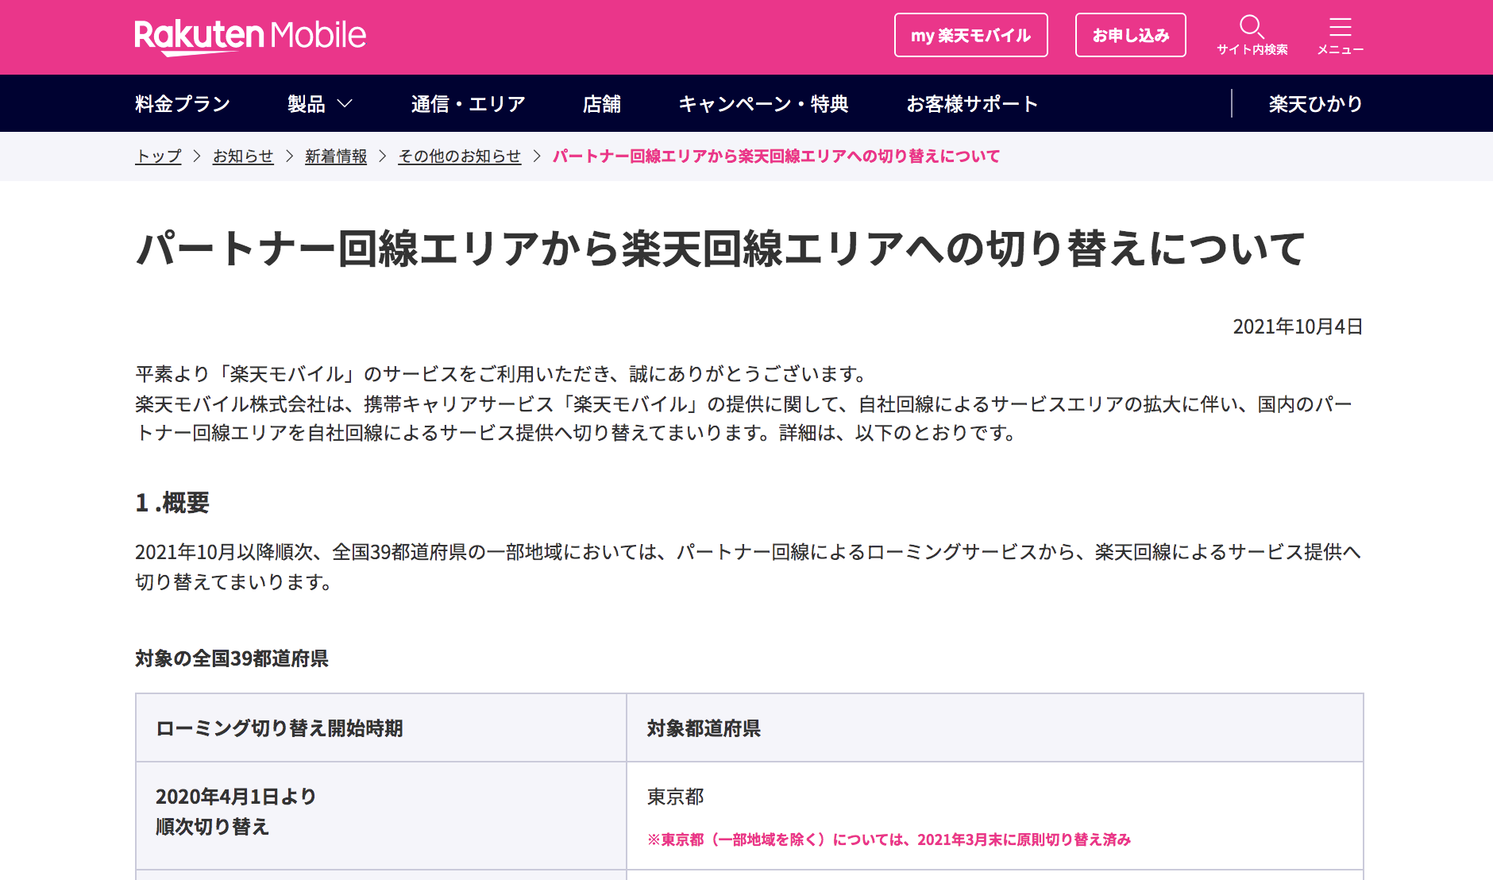This screenshot has height=880, width=1493.
Task: Expand the 製品 dropdown menu
Action: [x=320, y=104]
